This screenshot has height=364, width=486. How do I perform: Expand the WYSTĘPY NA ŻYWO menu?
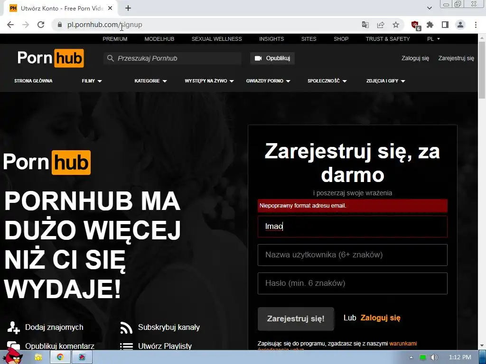coord(209,81)
